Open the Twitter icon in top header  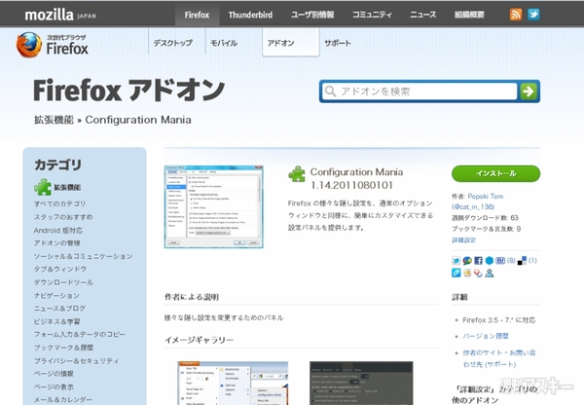pyautogui.click(x=533, y=15)
